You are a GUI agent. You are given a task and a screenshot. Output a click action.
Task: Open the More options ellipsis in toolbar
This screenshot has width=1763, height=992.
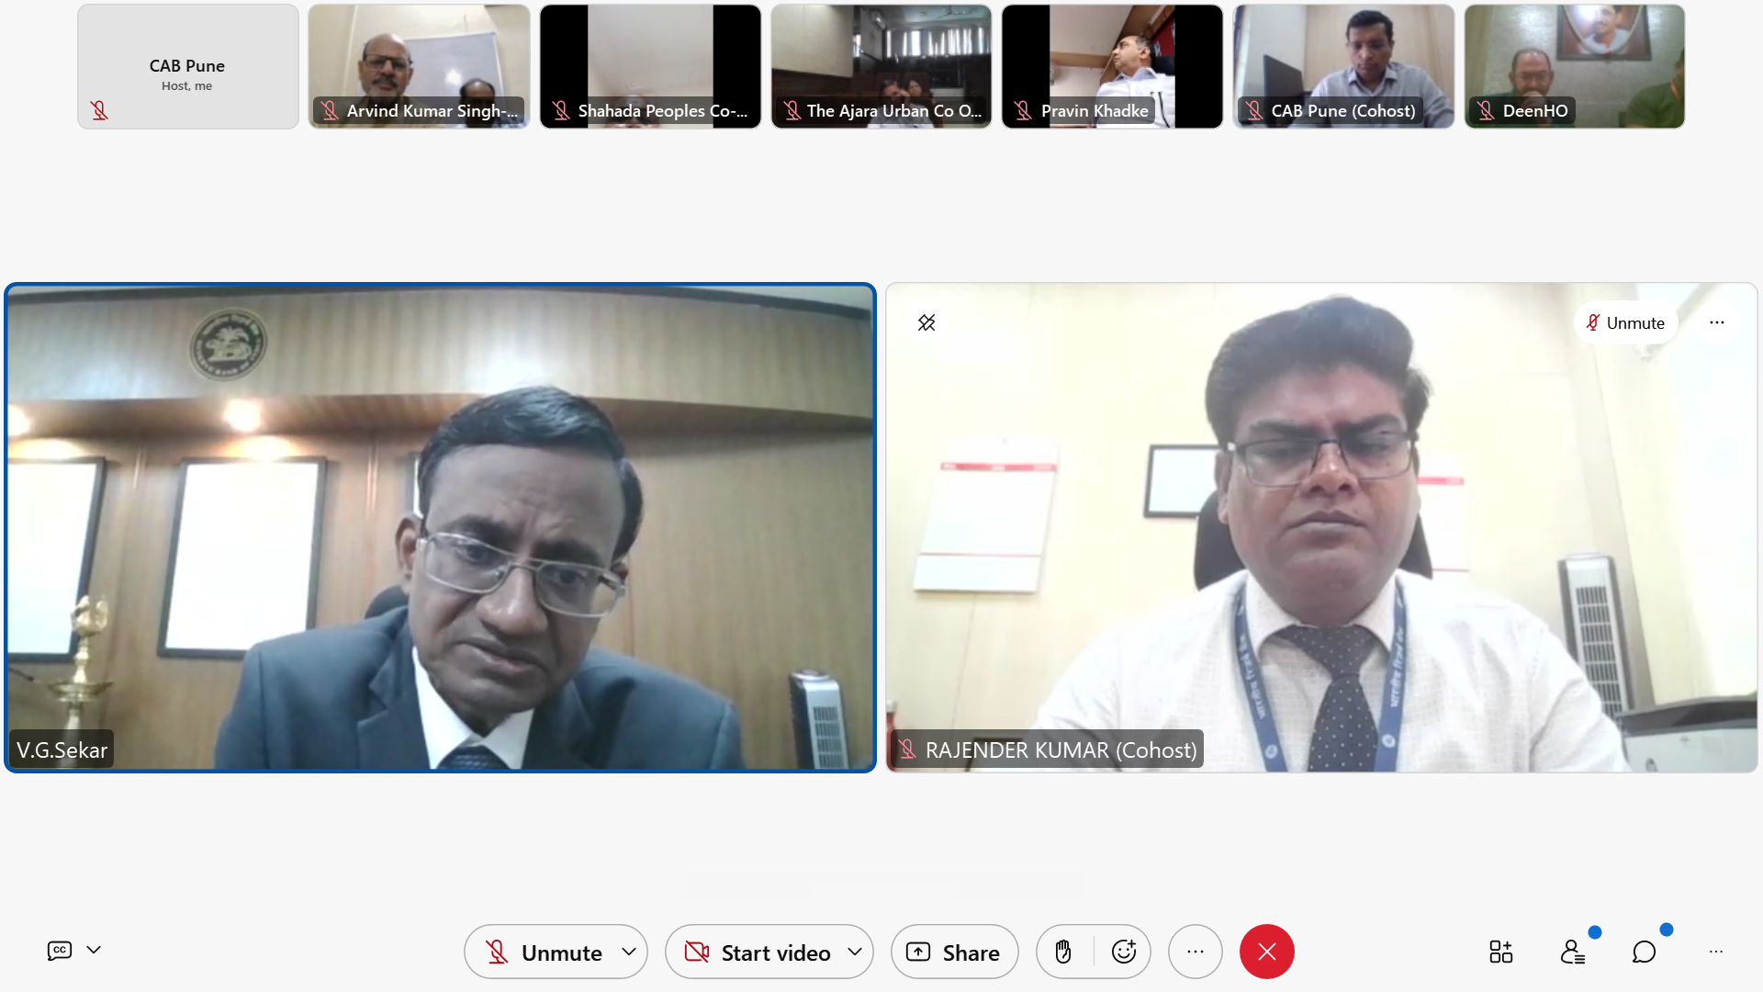click(1195, 953)
